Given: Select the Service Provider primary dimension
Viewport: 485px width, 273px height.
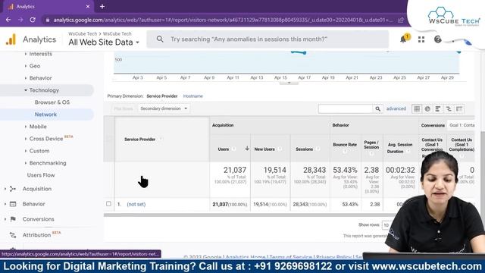Looking at the screenshot, I should point(162,96).
